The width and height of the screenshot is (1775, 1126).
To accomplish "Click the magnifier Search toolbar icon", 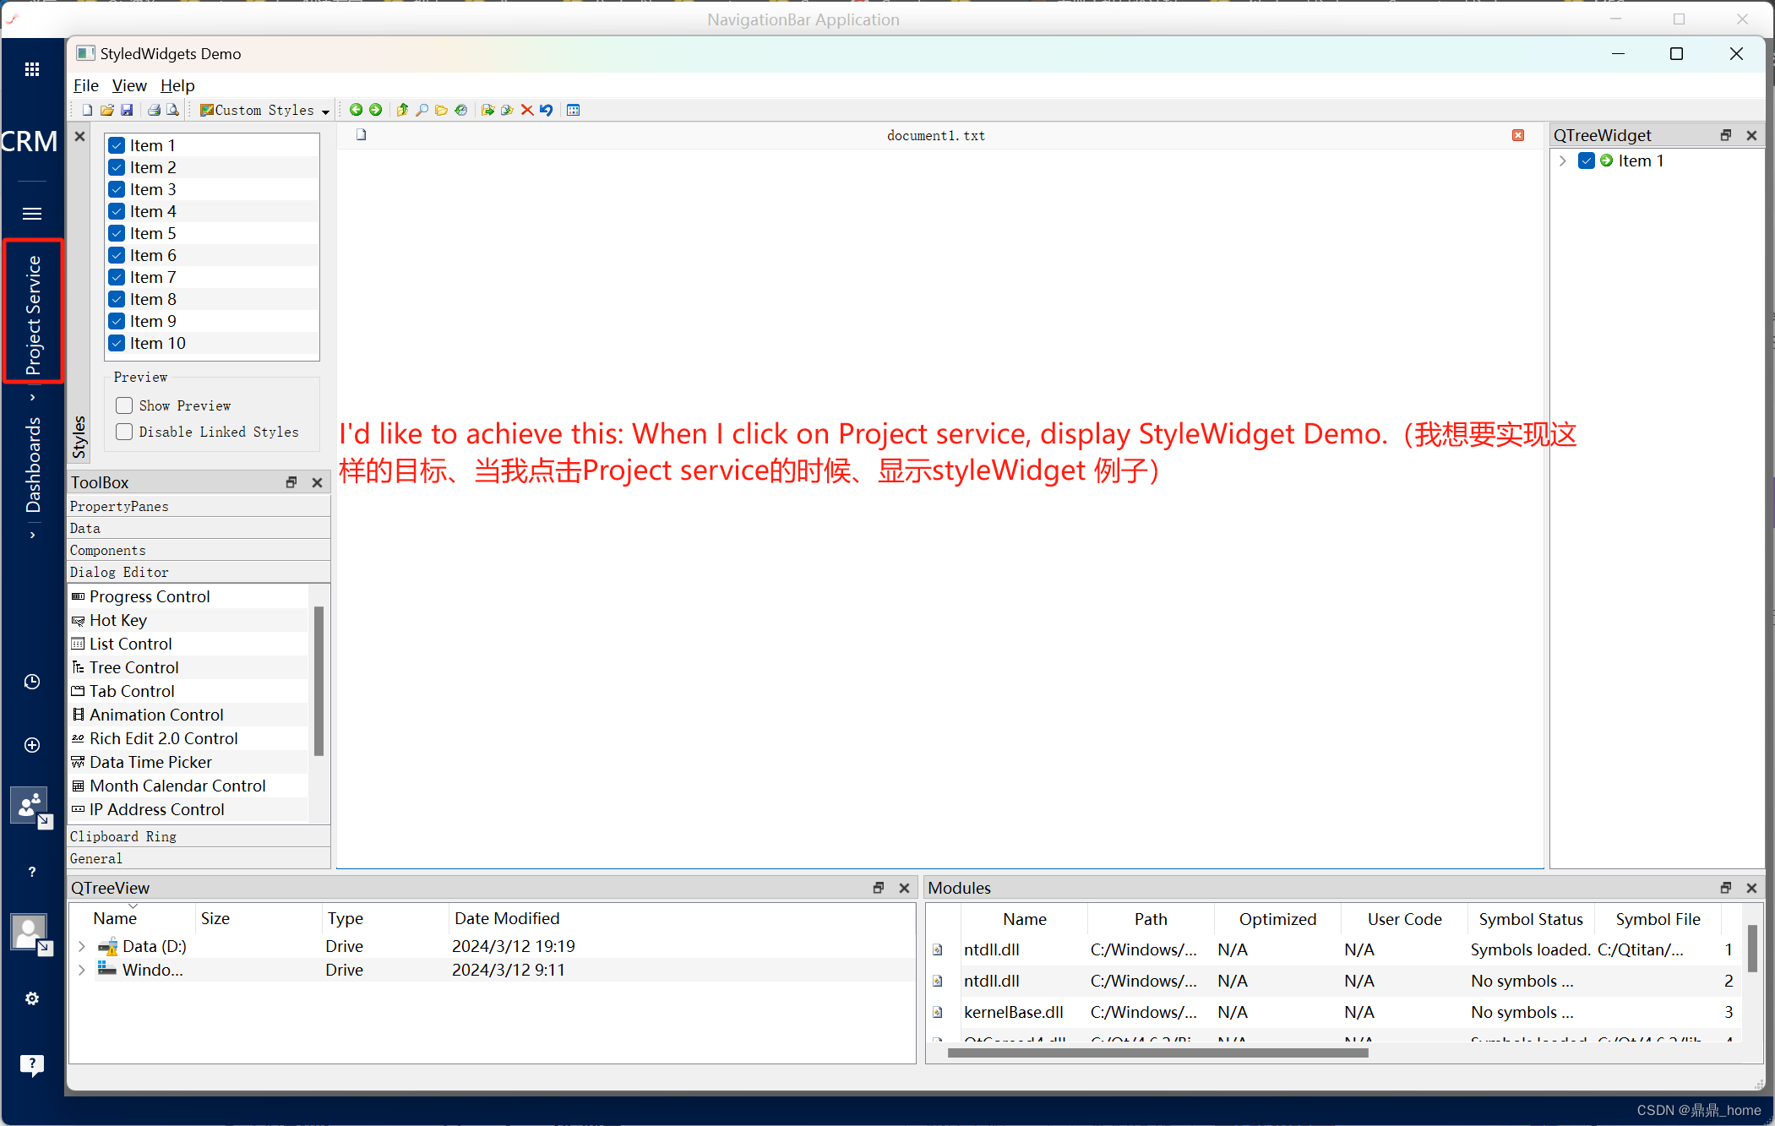I will click(422, 110).
